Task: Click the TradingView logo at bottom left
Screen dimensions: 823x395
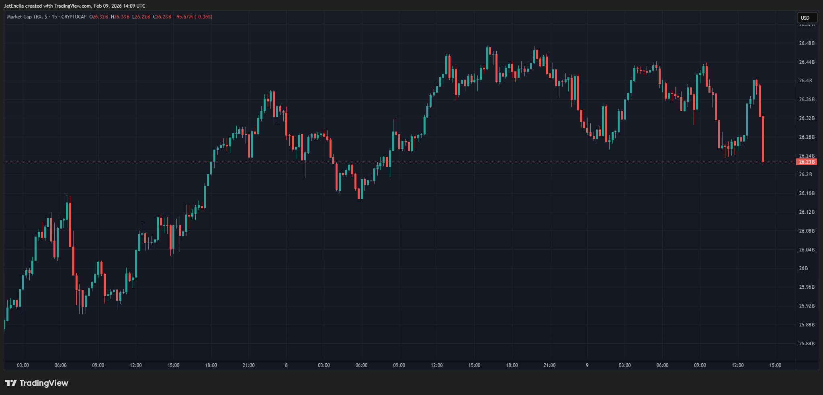Action: pos(36,383)
